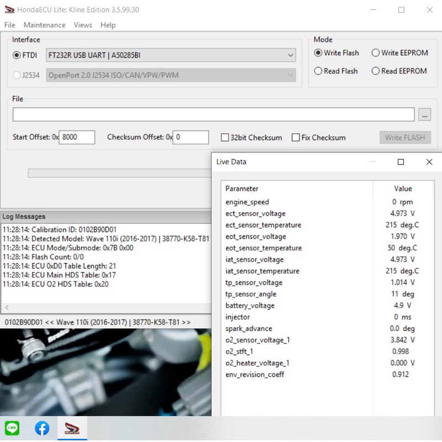Click the flash progress bar
Screen dimensions: 442x442
pyautogui.click(x=119, y=173)
